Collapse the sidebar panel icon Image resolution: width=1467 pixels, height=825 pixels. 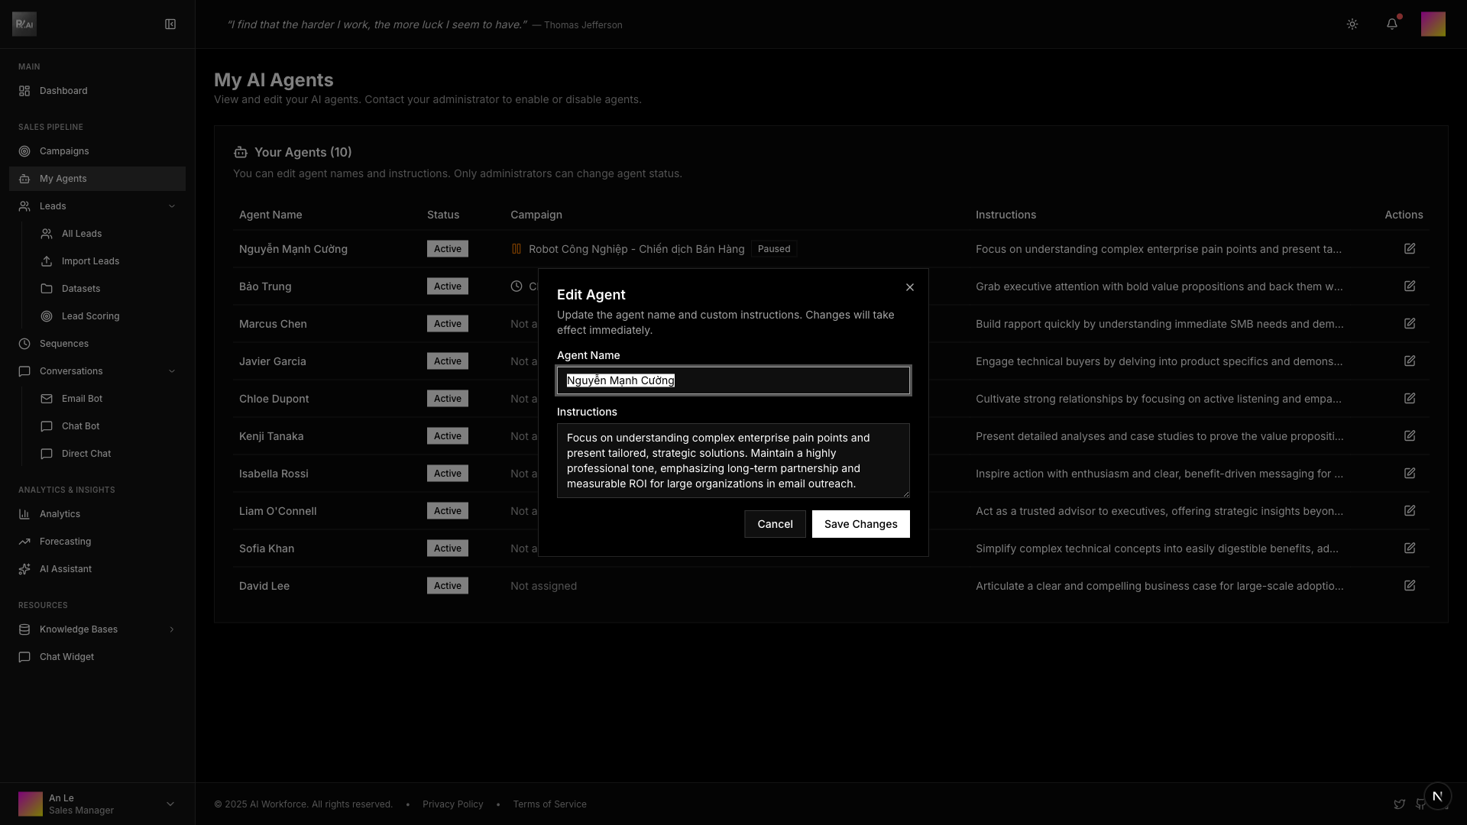[170, 24]
